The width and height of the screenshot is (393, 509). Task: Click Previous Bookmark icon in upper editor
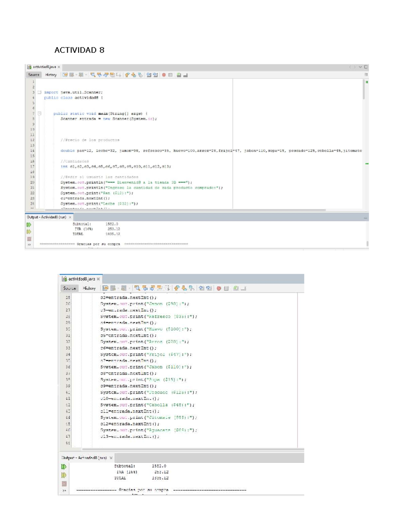click(127, 75)
